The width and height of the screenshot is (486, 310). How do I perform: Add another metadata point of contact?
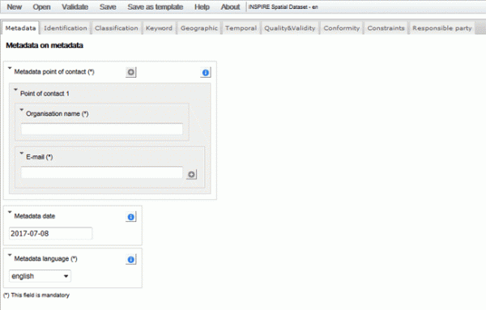coord(130,72)
